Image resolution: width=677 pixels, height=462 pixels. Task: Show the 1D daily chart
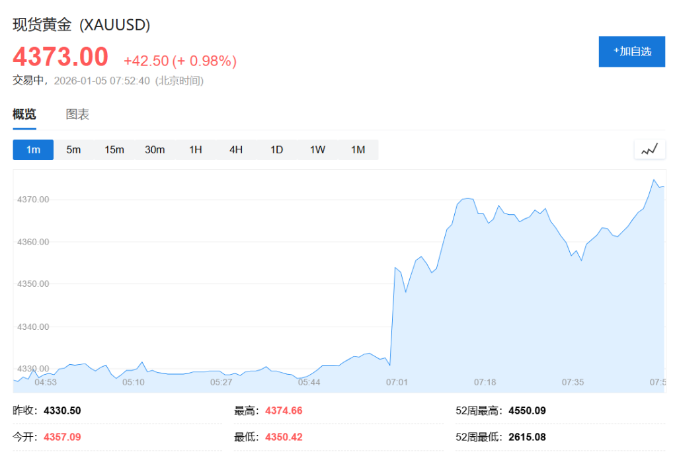click(x=276, y=149)
